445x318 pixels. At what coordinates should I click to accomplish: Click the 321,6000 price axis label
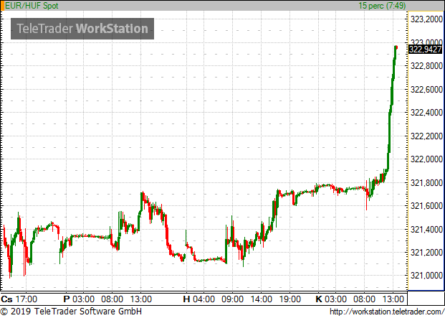426,206
